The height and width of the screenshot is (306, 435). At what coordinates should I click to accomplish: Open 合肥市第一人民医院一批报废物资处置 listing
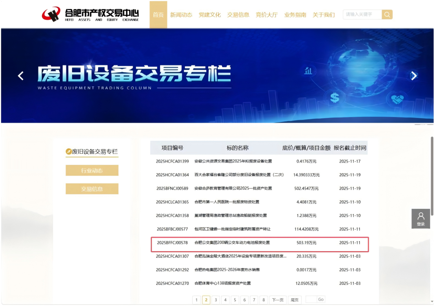[227, 202]
